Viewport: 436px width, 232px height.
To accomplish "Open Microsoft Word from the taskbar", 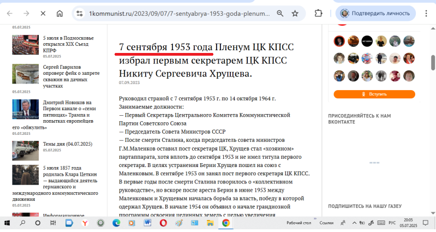I will [147, 223].
